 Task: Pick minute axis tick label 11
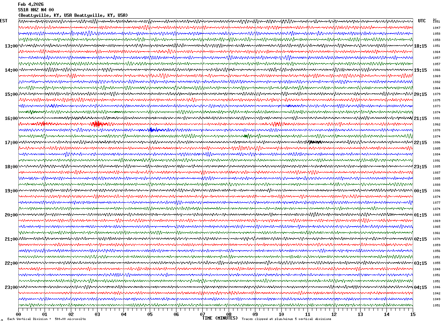tap(308, 314)
